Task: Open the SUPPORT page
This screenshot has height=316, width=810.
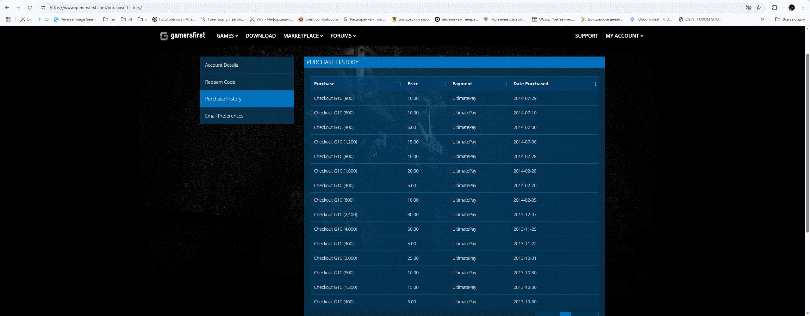Action: coord(586,36)
